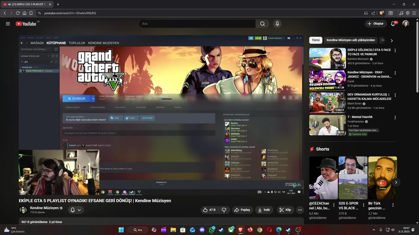Show hidden system tray icons
This screenshot has width=419, height=235.
pyautogui.click(x=373, y=230)
